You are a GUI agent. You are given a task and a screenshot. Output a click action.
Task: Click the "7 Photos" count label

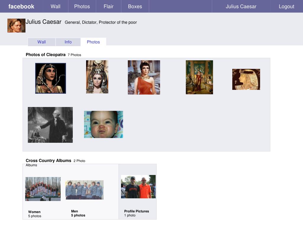tap(74, 55)
